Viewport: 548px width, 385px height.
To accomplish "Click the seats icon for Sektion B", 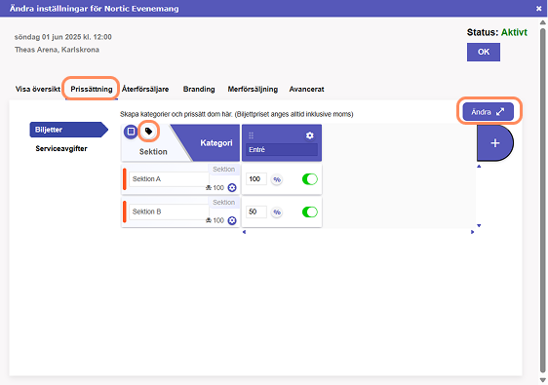I will (209, 220).
